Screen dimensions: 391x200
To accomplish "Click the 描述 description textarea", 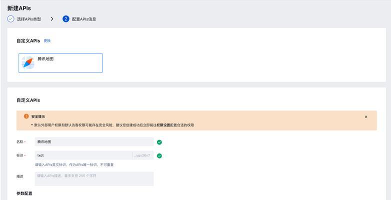I will coord(94,179).
